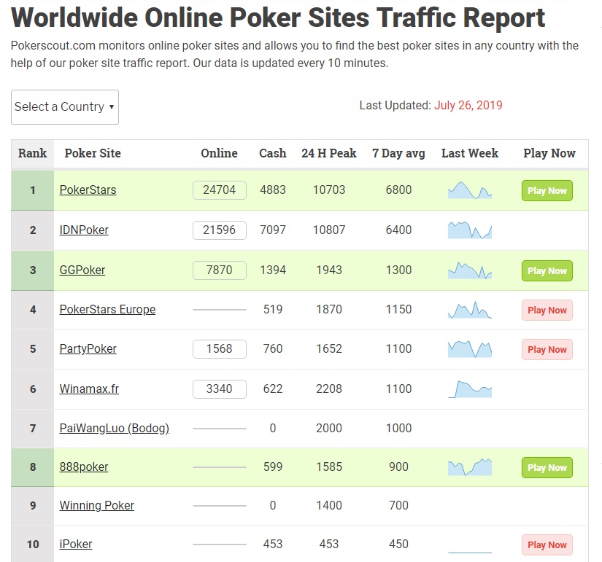
Task: Click the Rank column header
Action: [x=32, y=154]
